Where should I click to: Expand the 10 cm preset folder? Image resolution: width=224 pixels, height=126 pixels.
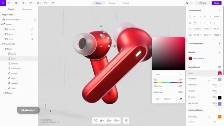4,39
